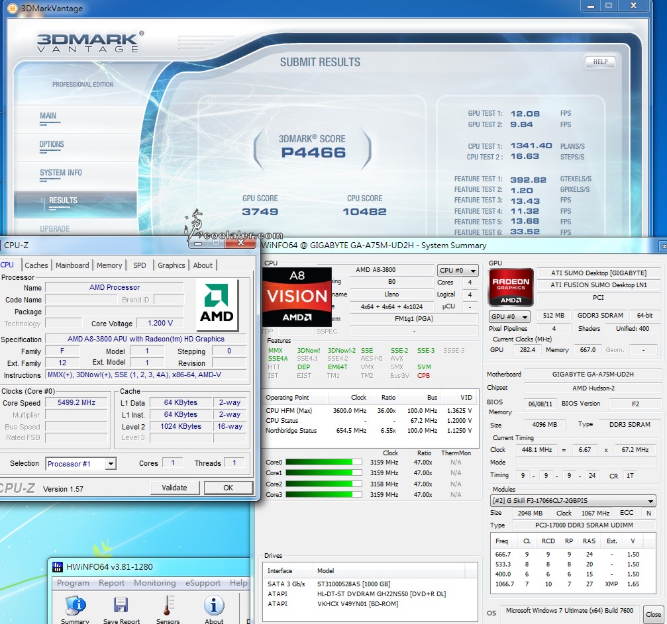
Task: Minimize the CPU-Z window
Action: (x=198, y=243)
